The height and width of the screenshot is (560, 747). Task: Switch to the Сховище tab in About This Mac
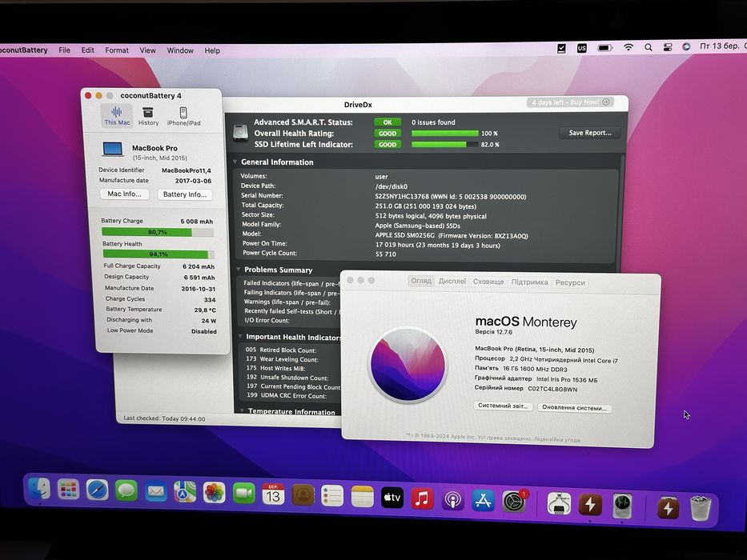pos(488,282)
